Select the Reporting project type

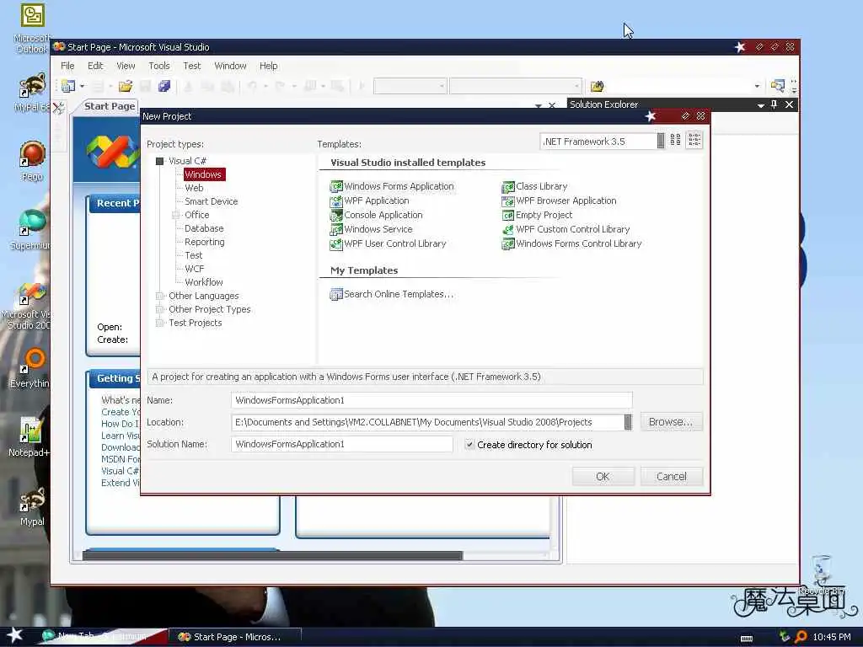[204, 242]
